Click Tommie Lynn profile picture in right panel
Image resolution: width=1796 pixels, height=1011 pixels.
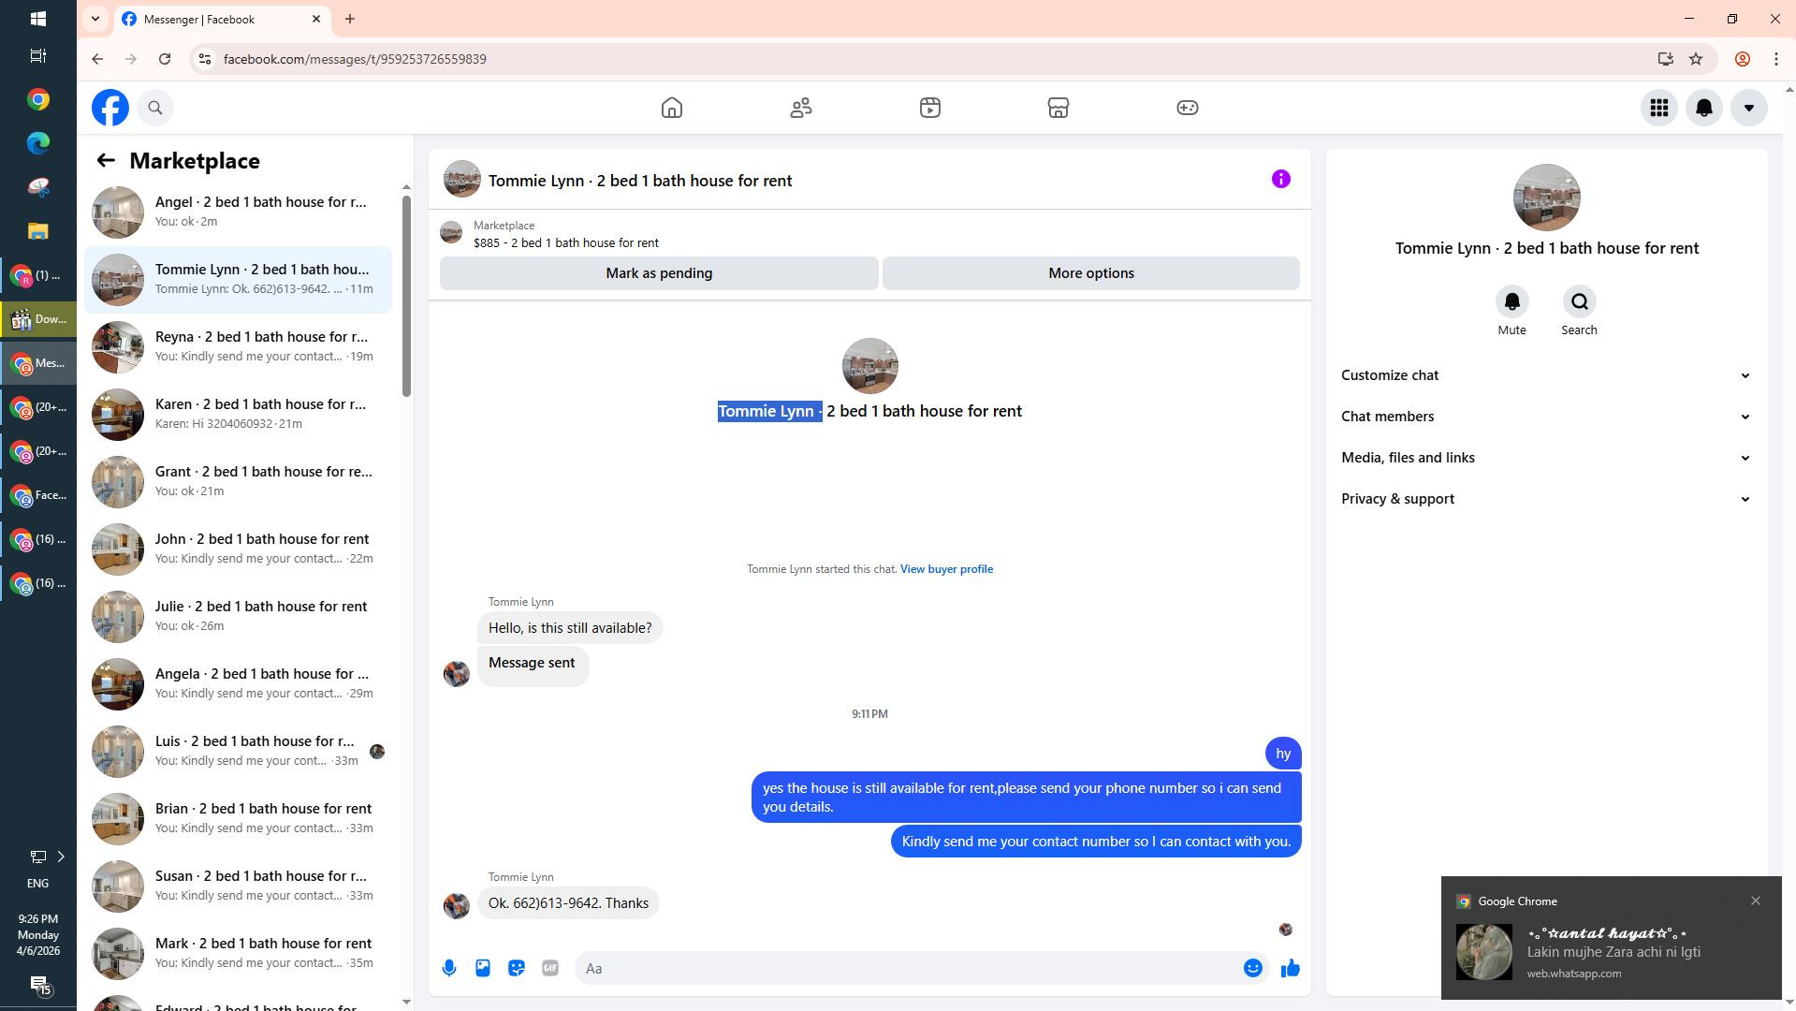coord(1546,198)
